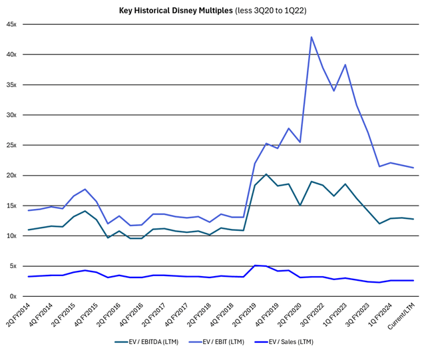Image resolution: width=426 pixels, height=352 pixels.
Task: Click the EV / EBIT legend line swatch
Action: pos(195,342)
